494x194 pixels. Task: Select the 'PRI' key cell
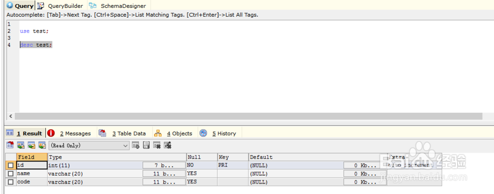tap(233, 165)
